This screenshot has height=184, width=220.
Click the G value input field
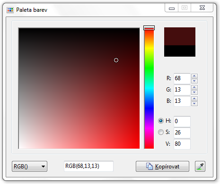point(182,90)
